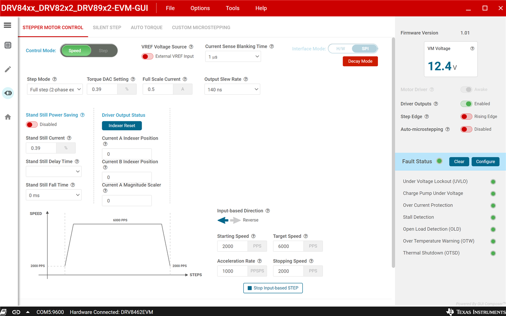Select SPI interface mode
Screen dimensions: 506x316
pyautogui.click(x=365, y=49)
